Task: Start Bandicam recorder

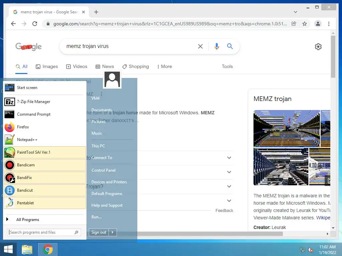Action: pyautogui.click(x=44, y=165)
